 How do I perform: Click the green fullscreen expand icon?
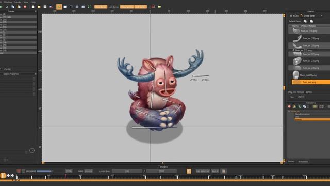89,7
